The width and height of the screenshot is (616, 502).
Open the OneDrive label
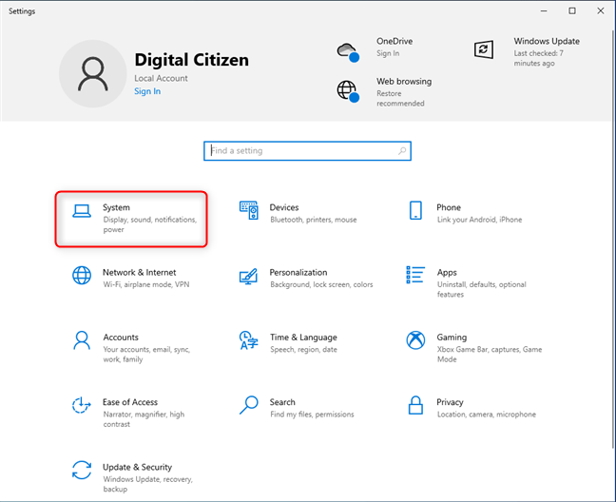point(395,41)
